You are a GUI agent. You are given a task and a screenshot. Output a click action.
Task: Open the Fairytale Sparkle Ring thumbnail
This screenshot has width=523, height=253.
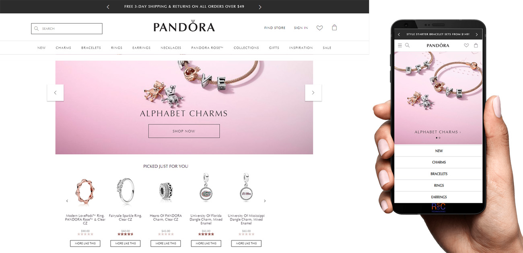[125, 190]
